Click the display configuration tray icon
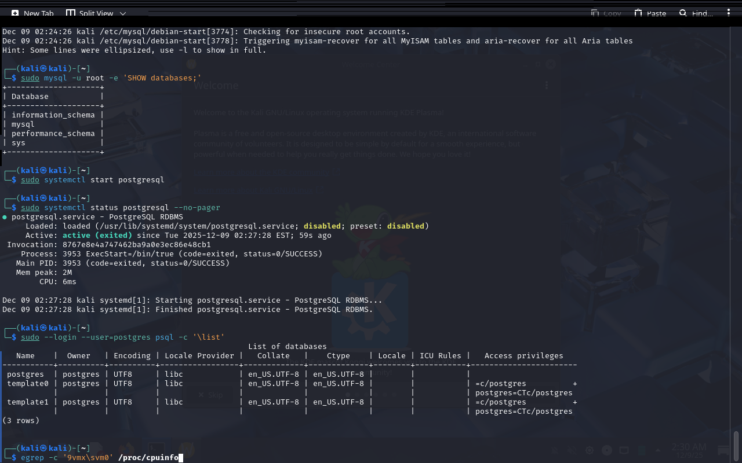The width and height of the screenshot is (742, 463). pyautogui.click(x=624, y=450)
